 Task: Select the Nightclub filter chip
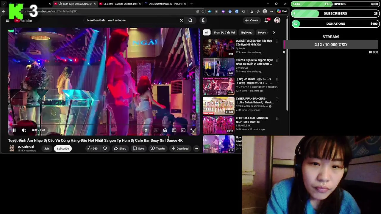(x=246, y=32)
